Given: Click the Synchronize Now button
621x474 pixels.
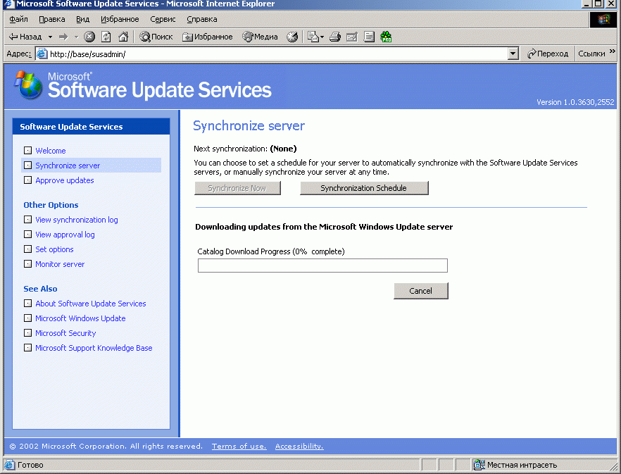Looking at the screenshot, I should click(x=237, y=188).
